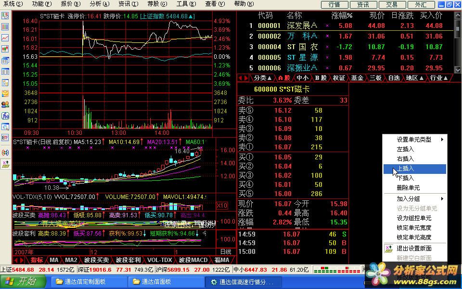Open 通达信定制面板 taskbar item
Image resolution: width=462 pixels, height=289 pixels.
click(x=89, y=282)
